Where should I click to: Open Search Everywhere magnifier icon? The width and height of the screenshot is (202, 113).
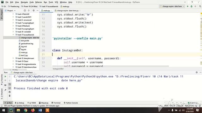pos(200,6)
